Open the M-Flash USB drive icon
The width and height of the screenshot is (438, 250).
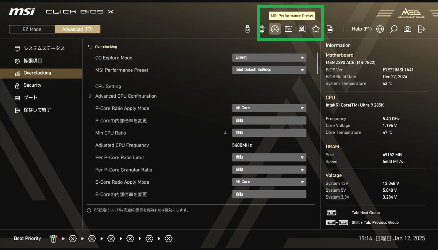tap(247, 29)
